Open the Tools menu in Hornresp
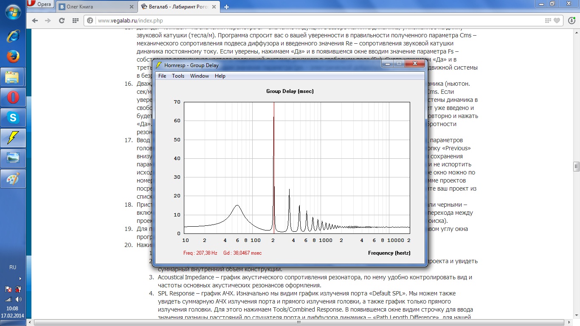580x326 pixels. tap(178, 76)
